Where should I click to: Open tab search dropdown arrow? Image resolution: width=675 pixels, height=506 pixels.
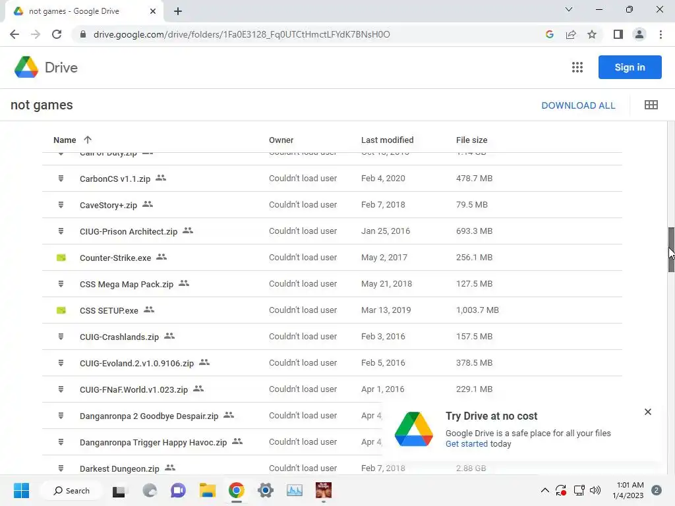569,9
